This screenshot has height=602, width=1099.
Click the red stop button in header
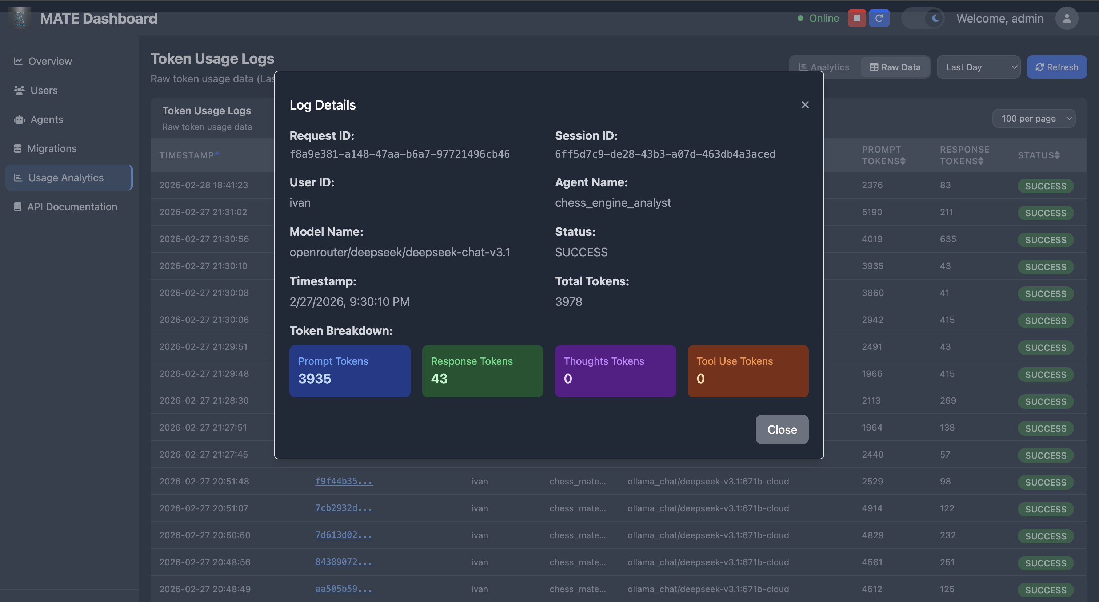pyautogui.click(x=857, y=18)
